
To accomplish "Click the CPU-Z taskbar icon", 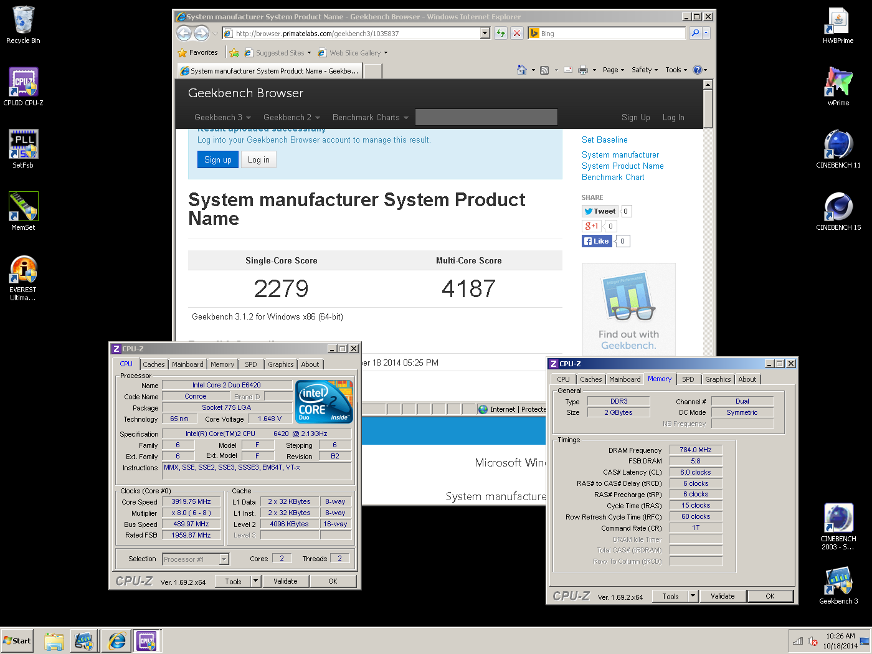I will click(x=147, y=640).
